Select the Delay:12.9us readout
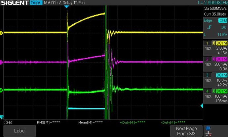This screenshot has width=228, height=137. coord(74,3)
